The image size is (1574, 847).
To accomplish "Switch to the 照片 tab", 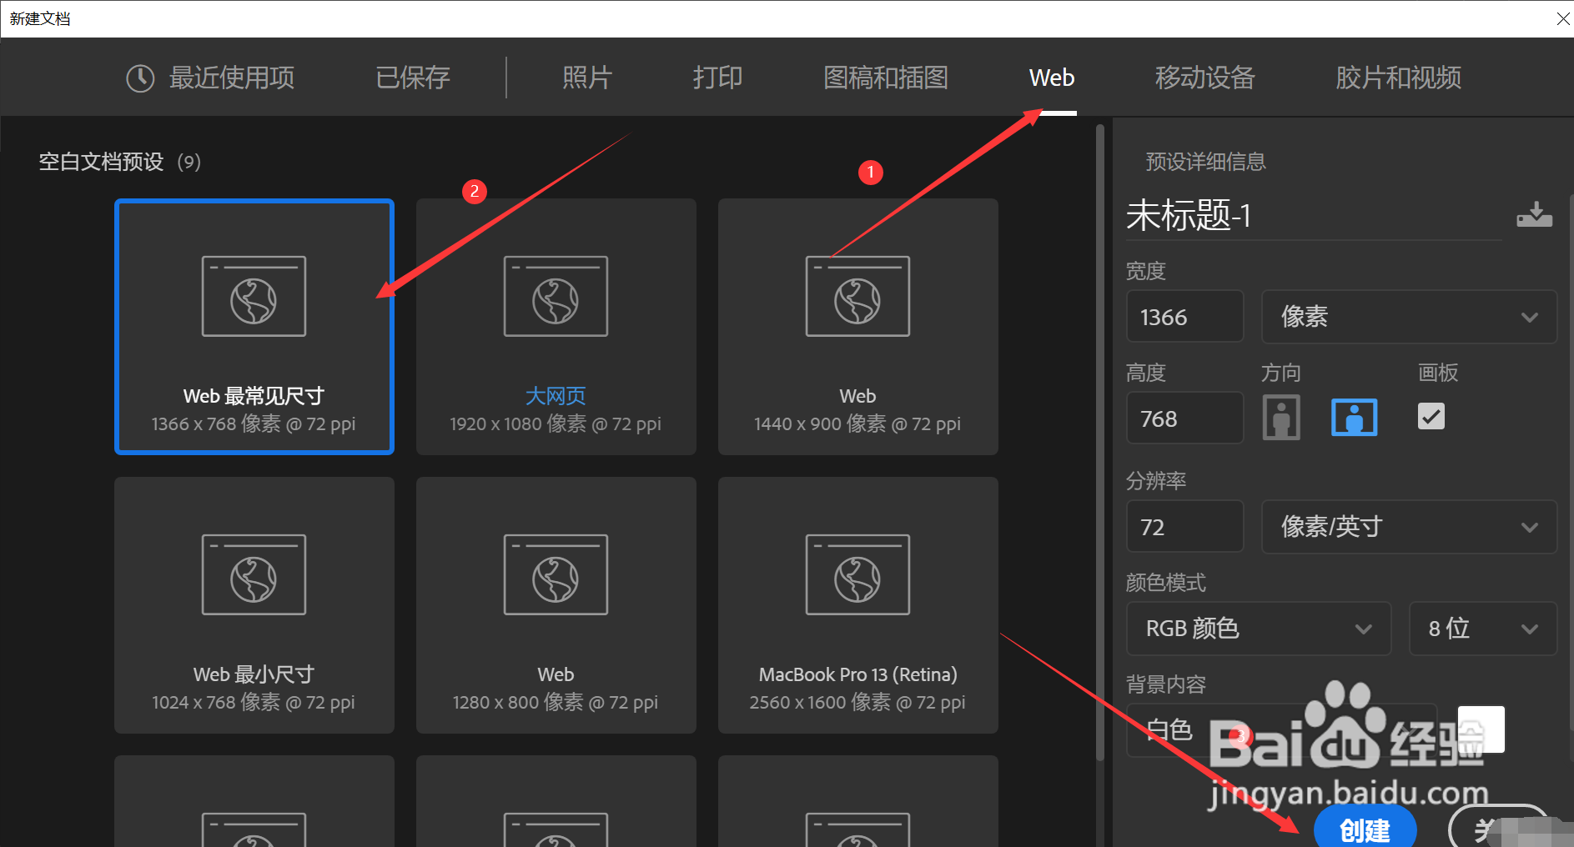I will pyautogui.click(x=587, y=78).
